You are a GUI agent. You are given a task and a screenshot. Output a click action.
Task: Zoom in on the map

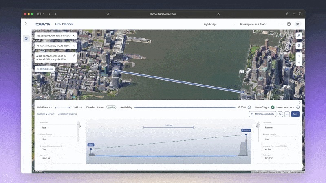[299, 56]
